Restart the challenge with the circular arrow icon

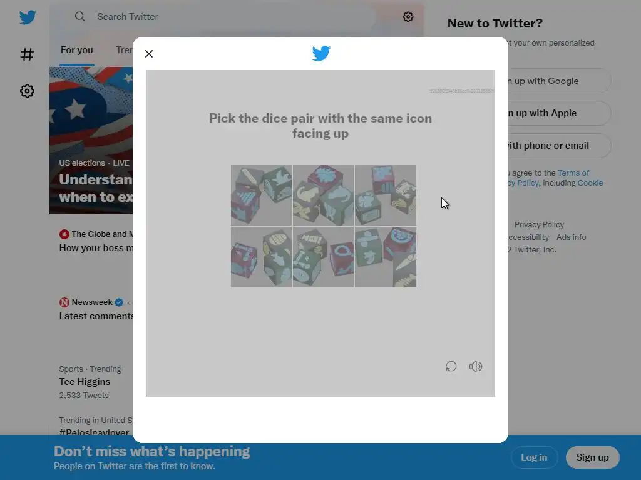(451, 366)
